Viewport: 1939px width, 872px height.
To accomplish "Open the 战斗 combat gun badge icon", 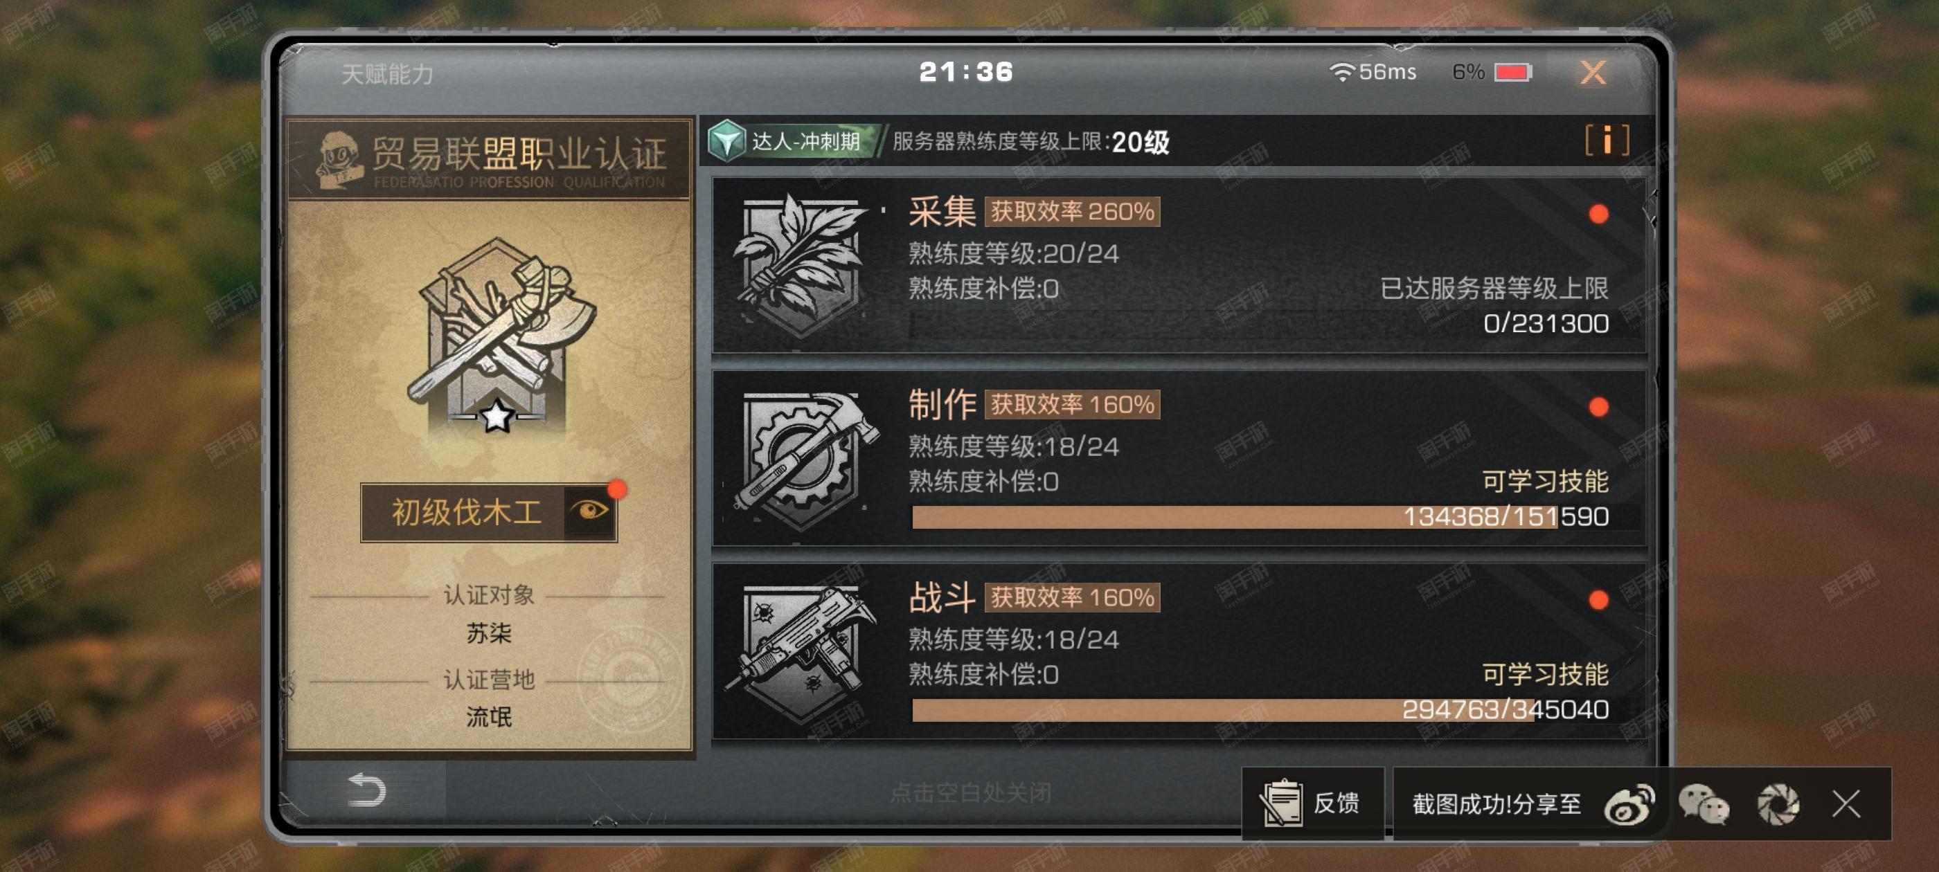I will (800, 650).
